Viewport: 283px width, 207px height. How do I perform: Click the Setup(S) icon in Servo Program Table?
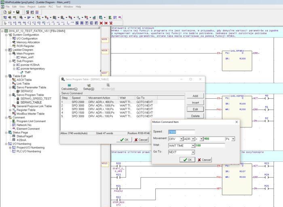pos(89,86)
